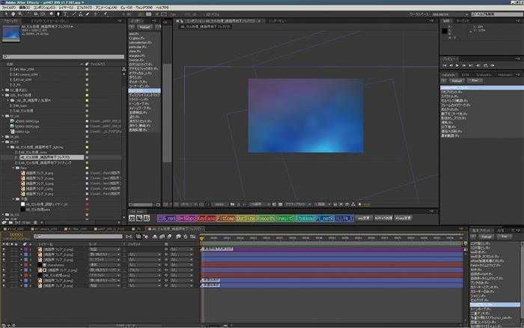Viewport: 524px width, 328px height.
Task: Select the Eraser tool
Action: pyautogui.click(x=88, y=14)
